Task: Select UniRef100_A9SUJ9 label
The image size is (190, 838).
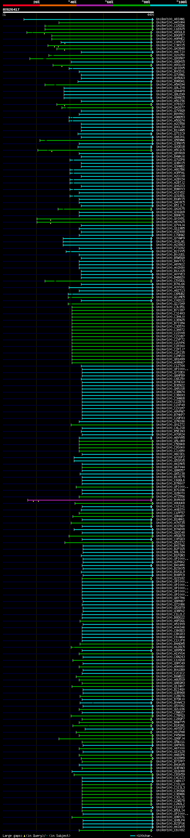Action: click(x=170, y=65)
